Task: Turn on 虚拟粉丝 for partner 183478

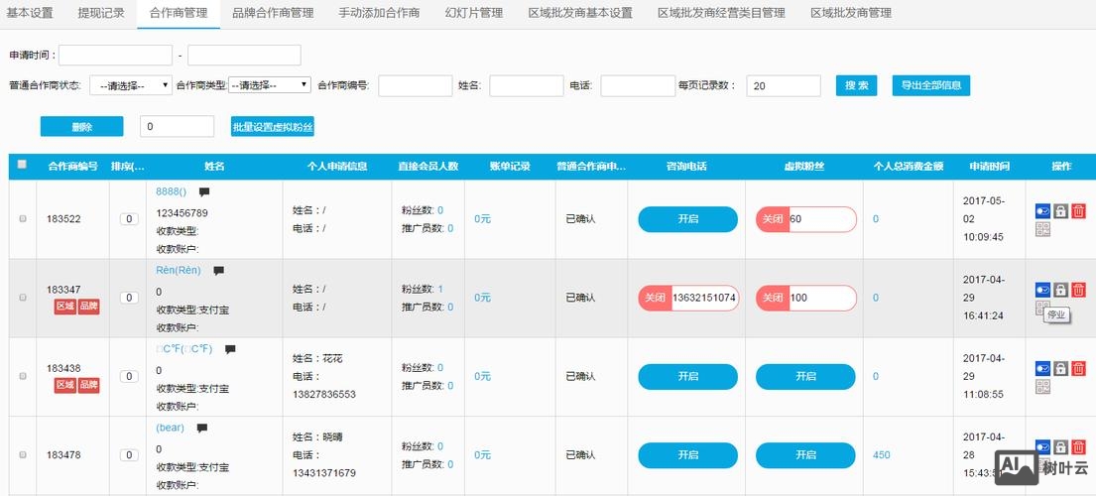Action: tap(805, 454)
